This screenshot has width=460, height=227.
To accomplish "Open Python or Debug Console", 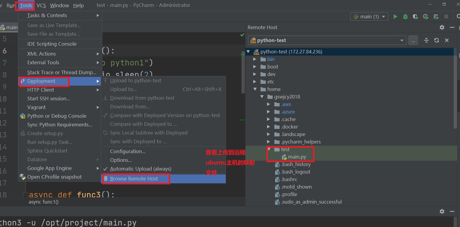I will pos(60,116).
